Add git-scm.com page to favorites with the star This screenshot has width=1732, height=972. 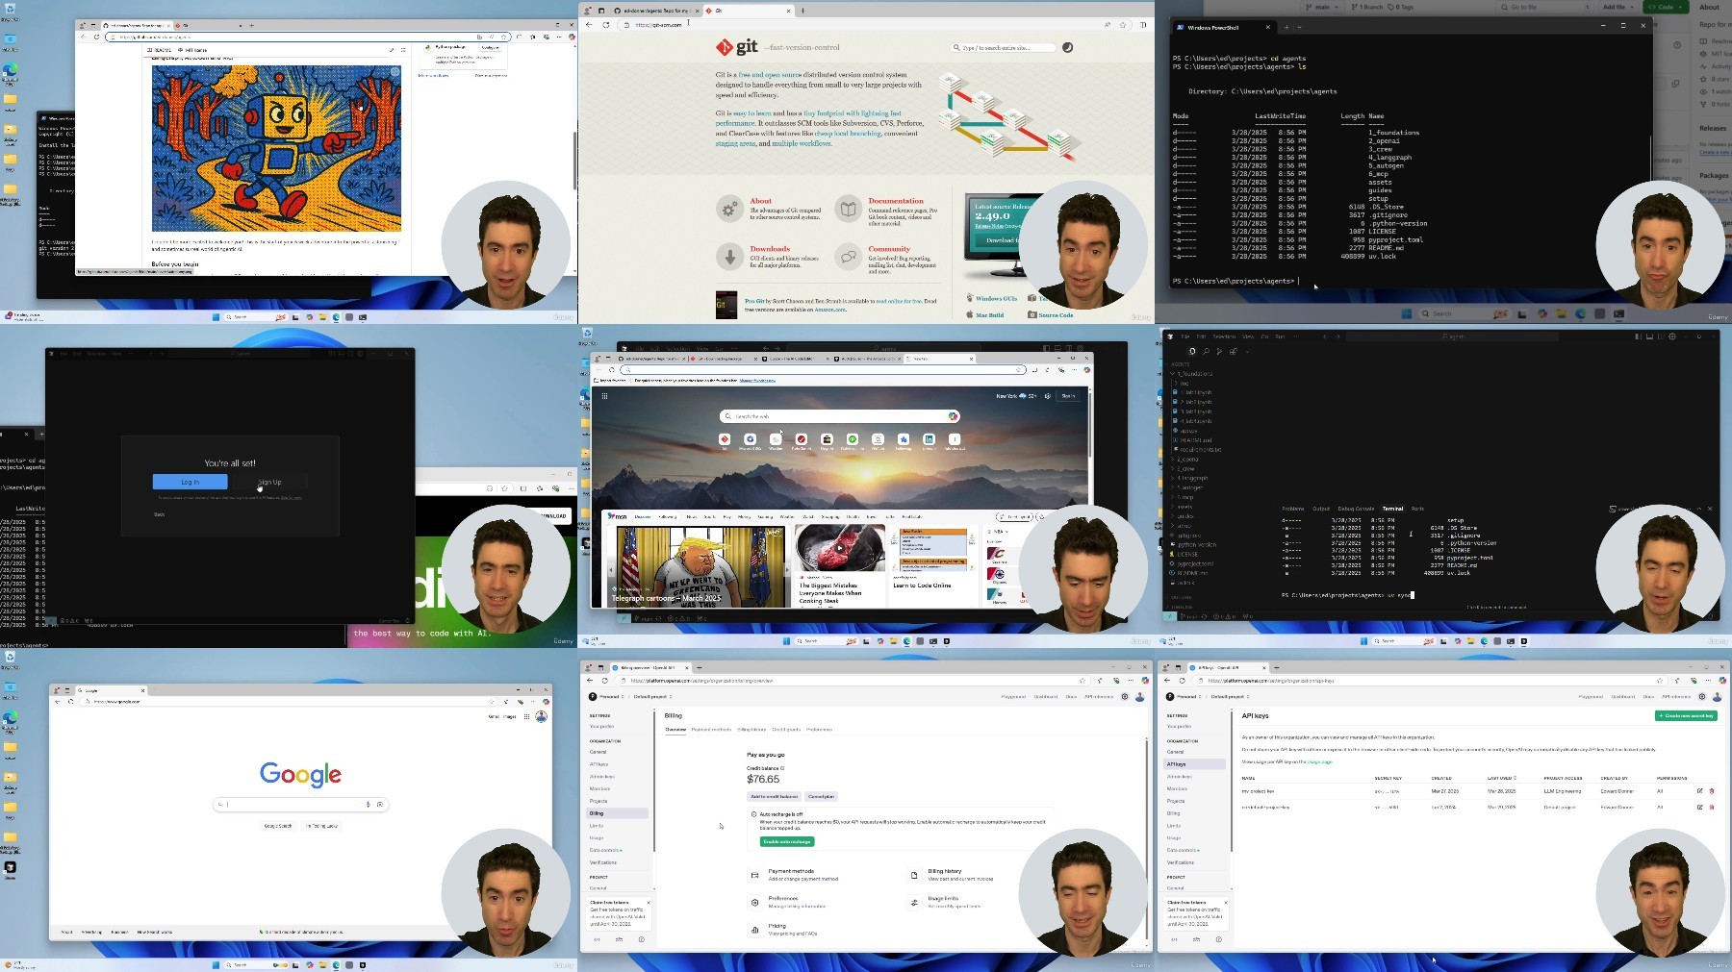pos(1122,25)
